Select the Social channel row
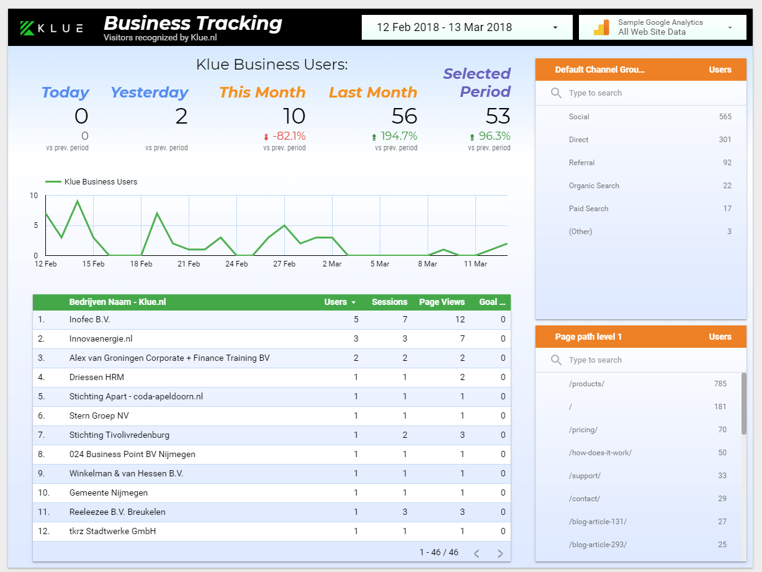Viewport: 762px width, 572px height. 641,117
